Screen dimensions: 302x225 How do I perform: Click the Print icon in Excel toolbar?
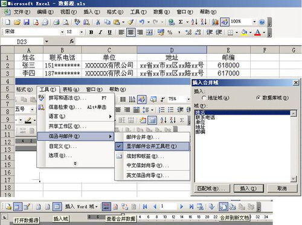(56, 22)
